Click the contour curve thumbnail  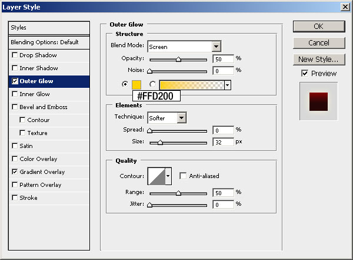pos(156,176)
